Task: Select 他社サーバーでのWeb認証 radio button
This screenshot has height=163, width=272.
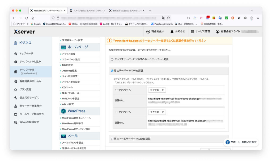Action: pos(112,71)
